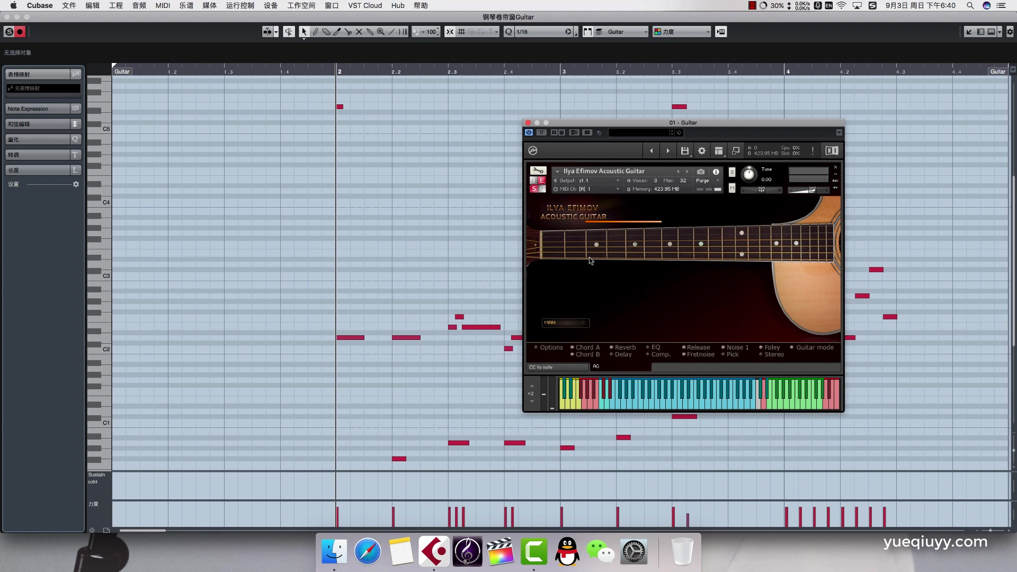Screen dimensions: 1017x572
Task: Open the 运行控制 menu
Action: tap(240, 5)
